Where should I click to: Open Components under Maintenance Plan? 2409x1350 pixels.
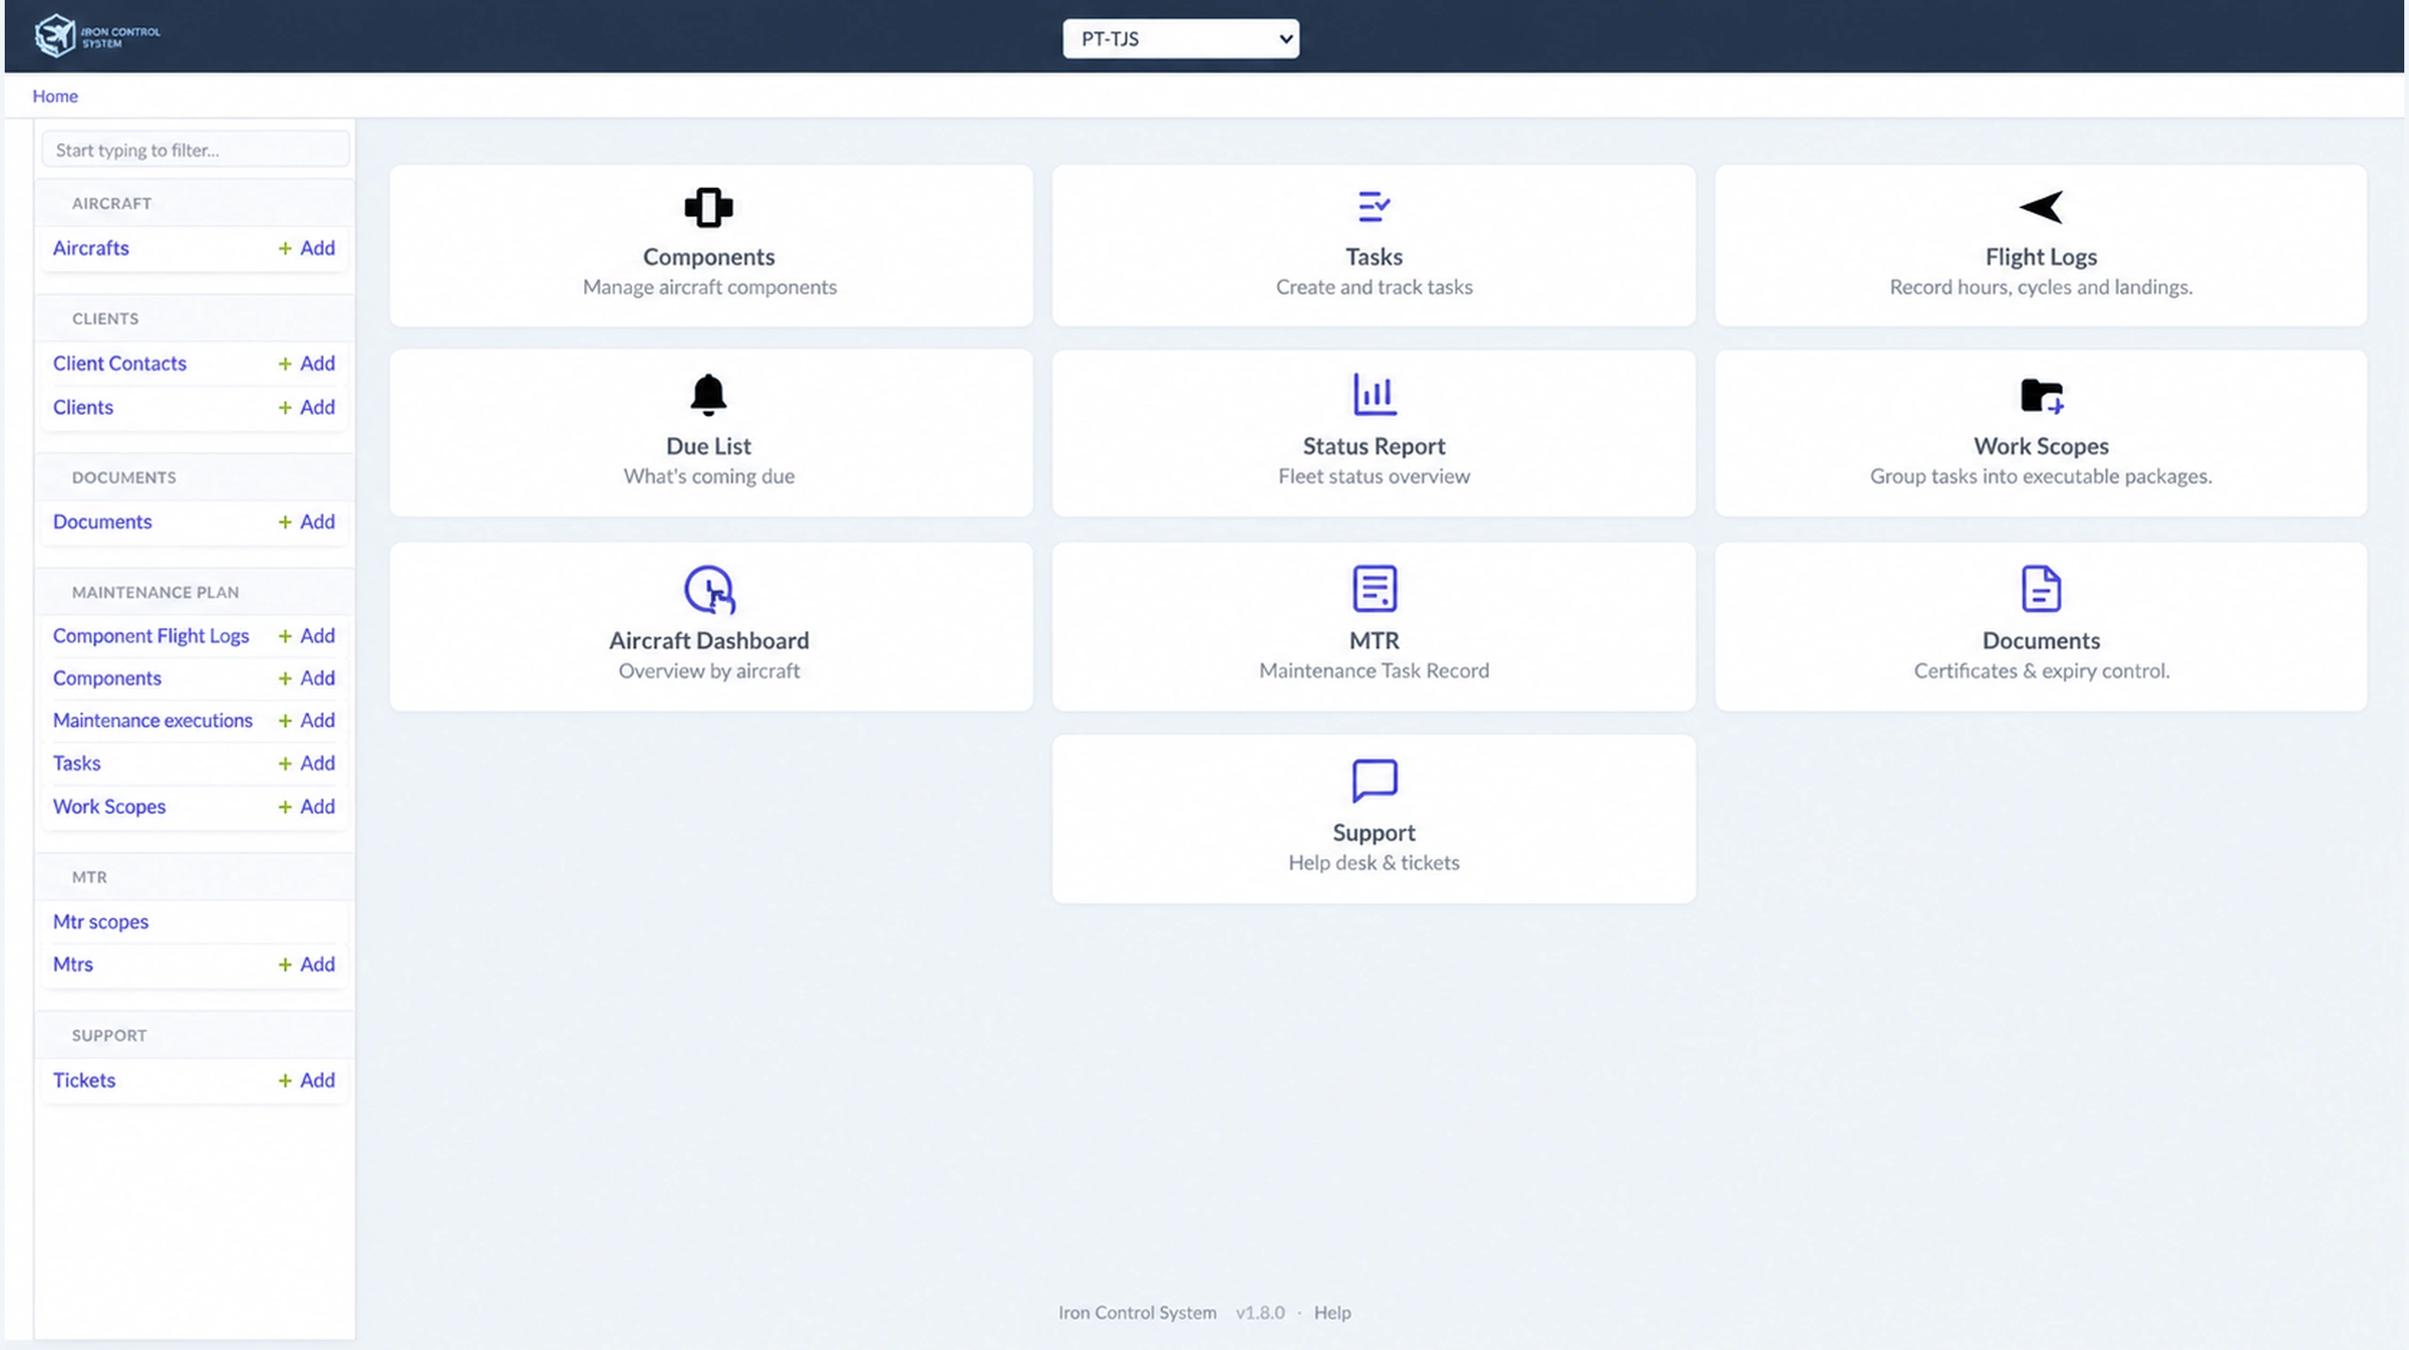tap(107, 678)
